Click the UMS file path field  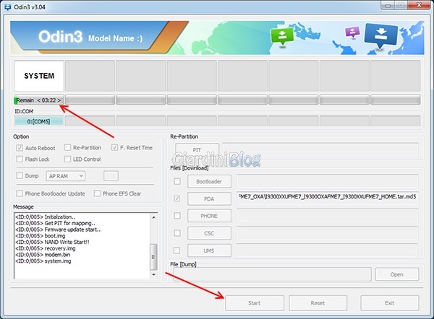point(327,250)
